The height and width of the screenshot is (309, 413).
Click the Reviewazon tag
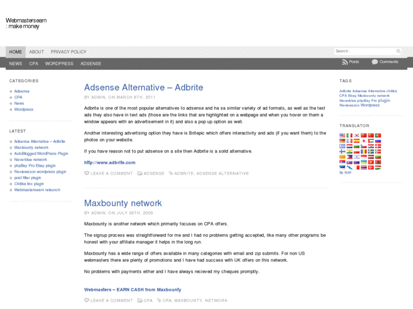[x=349, y=105]
